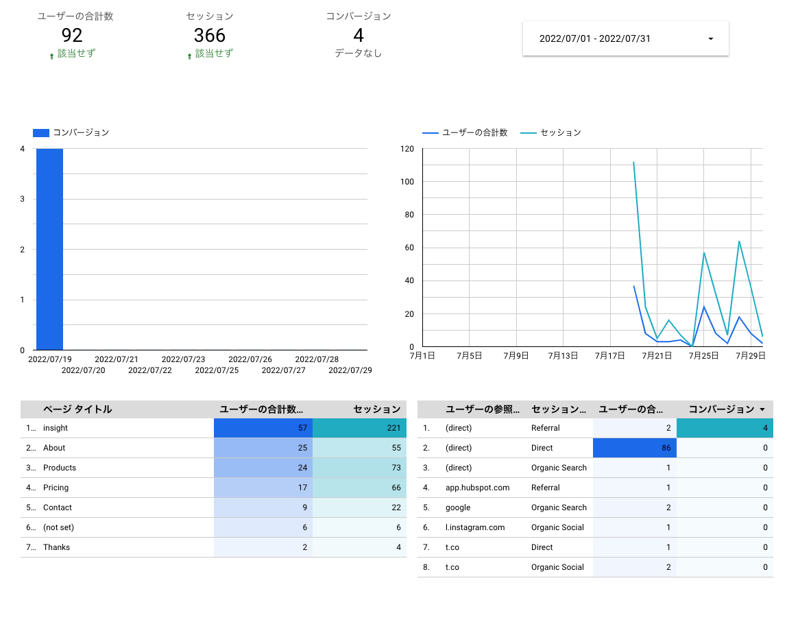Sort page table by ユーザーの合計数 header
This screenshot has height=633, width=787.
(261, 409)
